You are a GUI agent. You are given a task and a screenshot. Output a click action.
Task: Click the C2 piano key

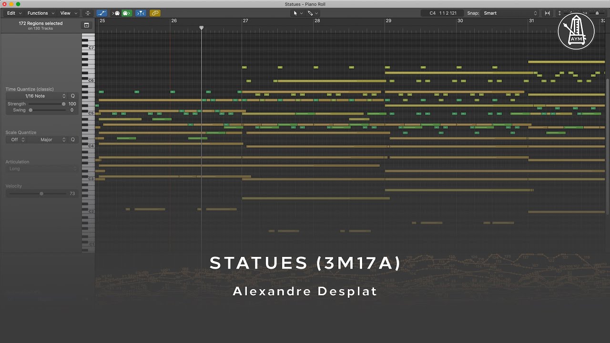point(89,212)
